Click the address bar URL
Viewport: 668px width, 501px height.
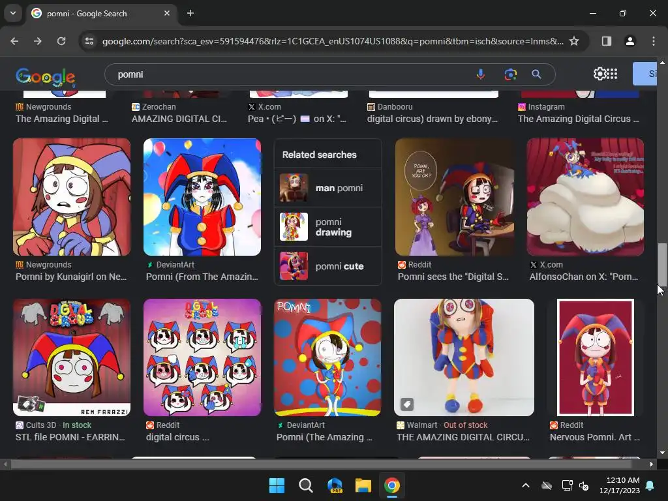pos(333,41)
